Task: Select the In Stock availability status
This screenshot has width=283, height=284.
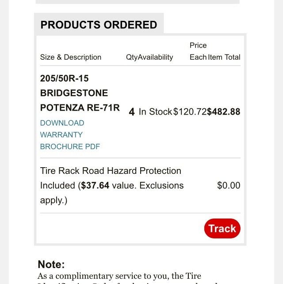Action: (155, 112)
